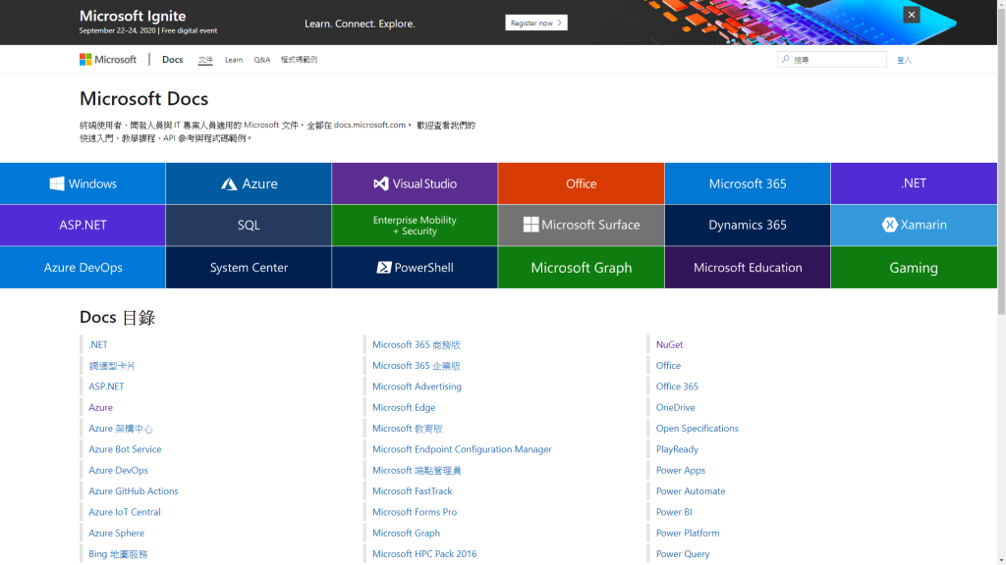The image size is (1006, 565).
Task: Open the Microsoft Education product tile
Action: (x=748, y=268)
